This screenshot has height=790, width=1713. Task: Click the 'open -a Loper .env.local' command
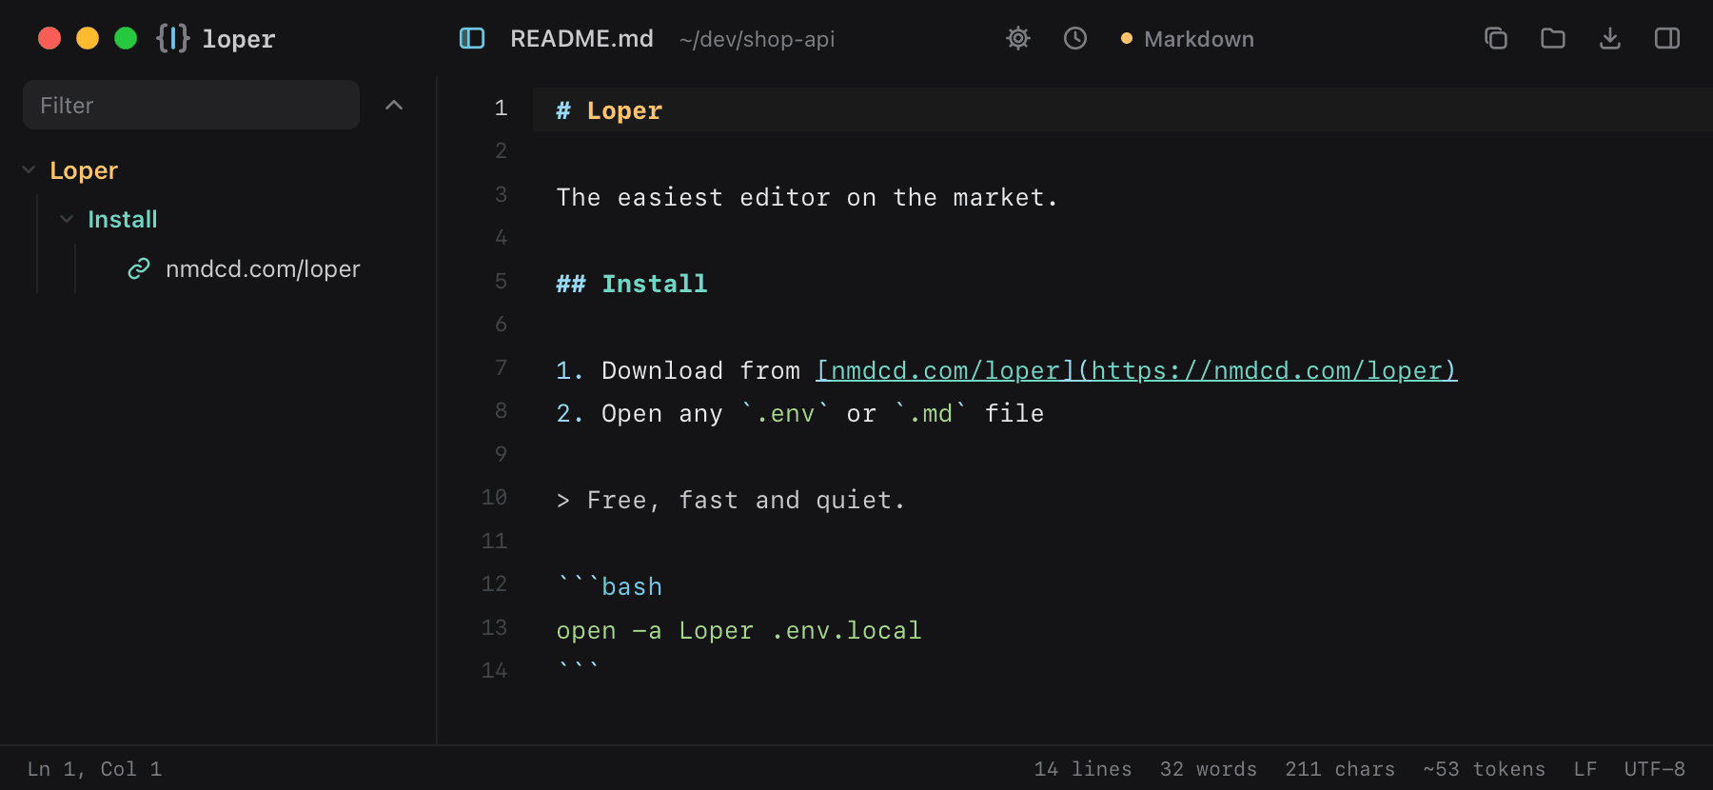pos(738,630)
